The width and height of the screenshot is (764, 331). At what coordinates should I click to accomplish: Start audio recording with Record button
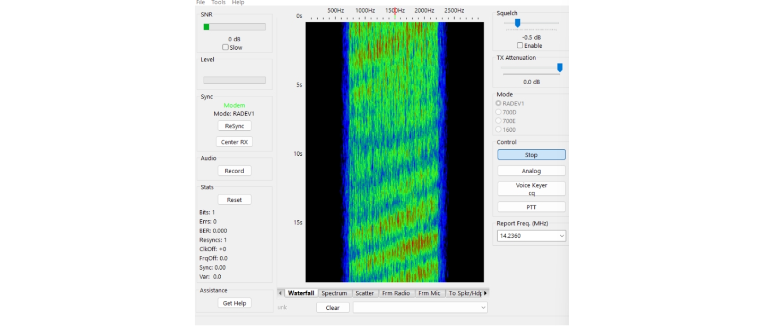(x=235, y=171)
